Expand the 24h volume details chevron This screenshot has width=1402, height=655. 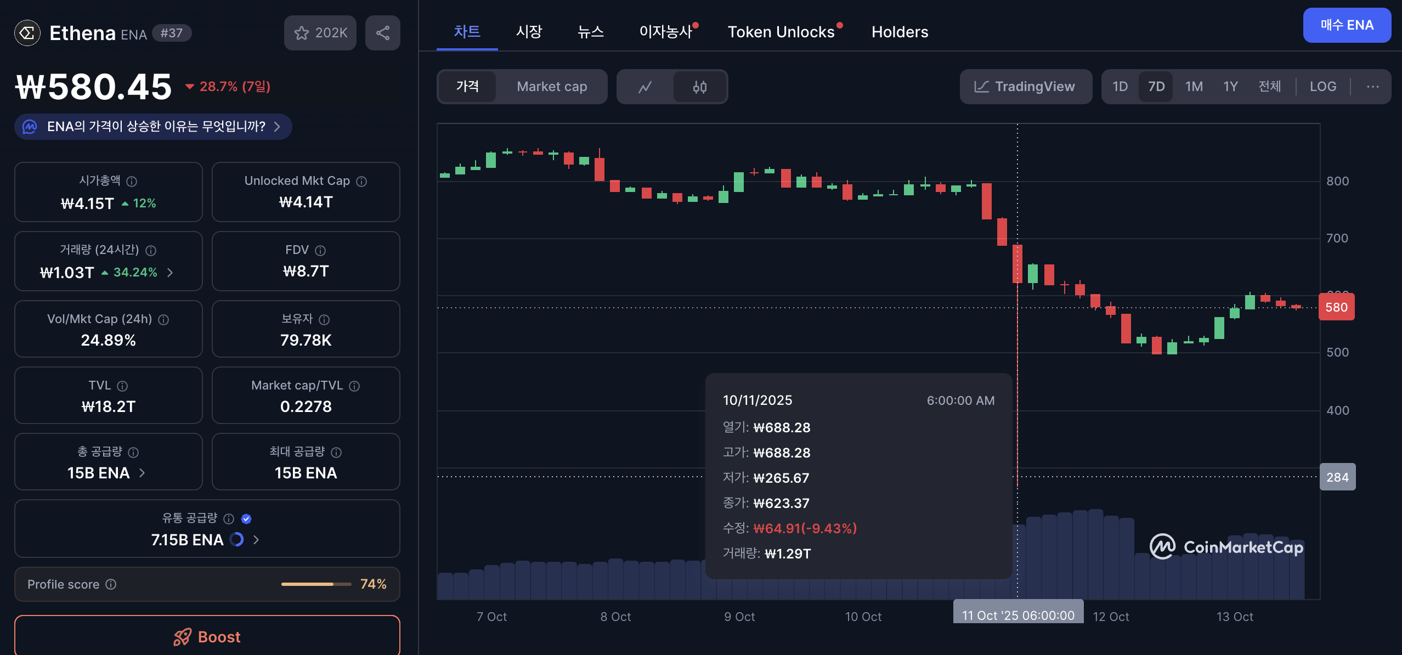point(170,273)
